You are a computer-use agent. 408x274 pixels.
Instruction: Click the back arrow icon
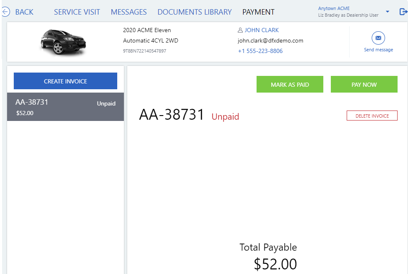point(6,12)
